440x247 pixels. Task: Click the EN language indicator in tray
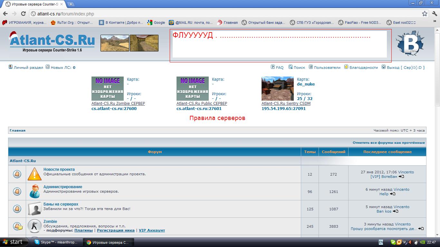381,242
